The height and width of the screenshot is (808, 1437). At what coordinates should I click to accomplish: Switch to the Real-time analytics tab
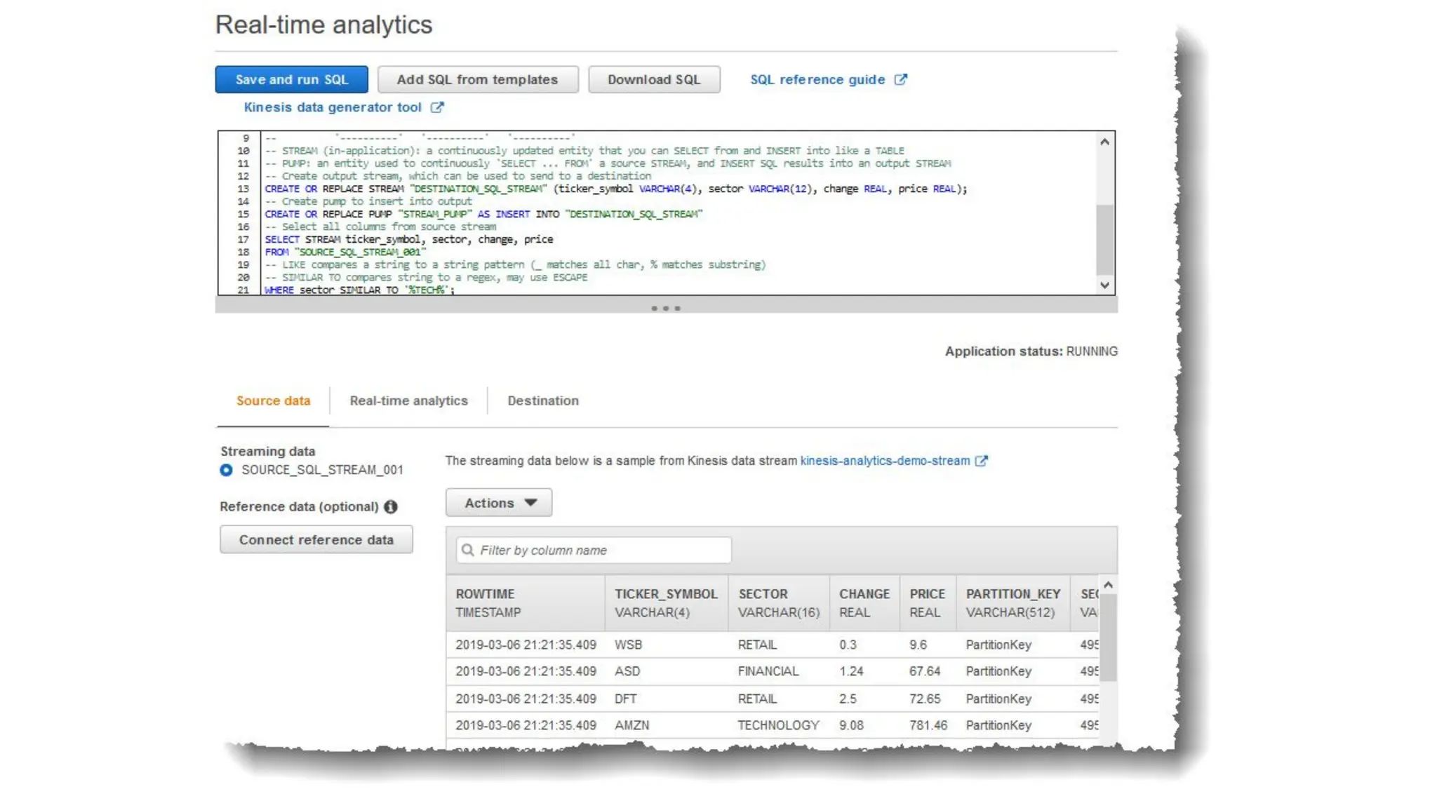[408, 400]
